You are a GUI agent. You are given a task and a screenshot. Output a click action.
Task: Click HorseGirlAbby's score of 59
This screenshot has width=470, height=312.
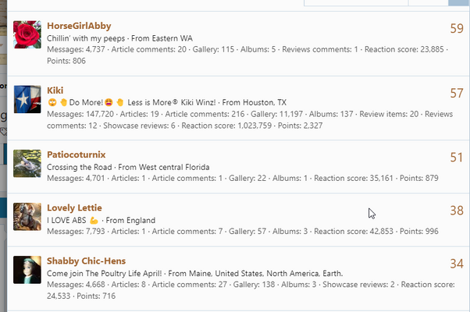coord(457,28)
